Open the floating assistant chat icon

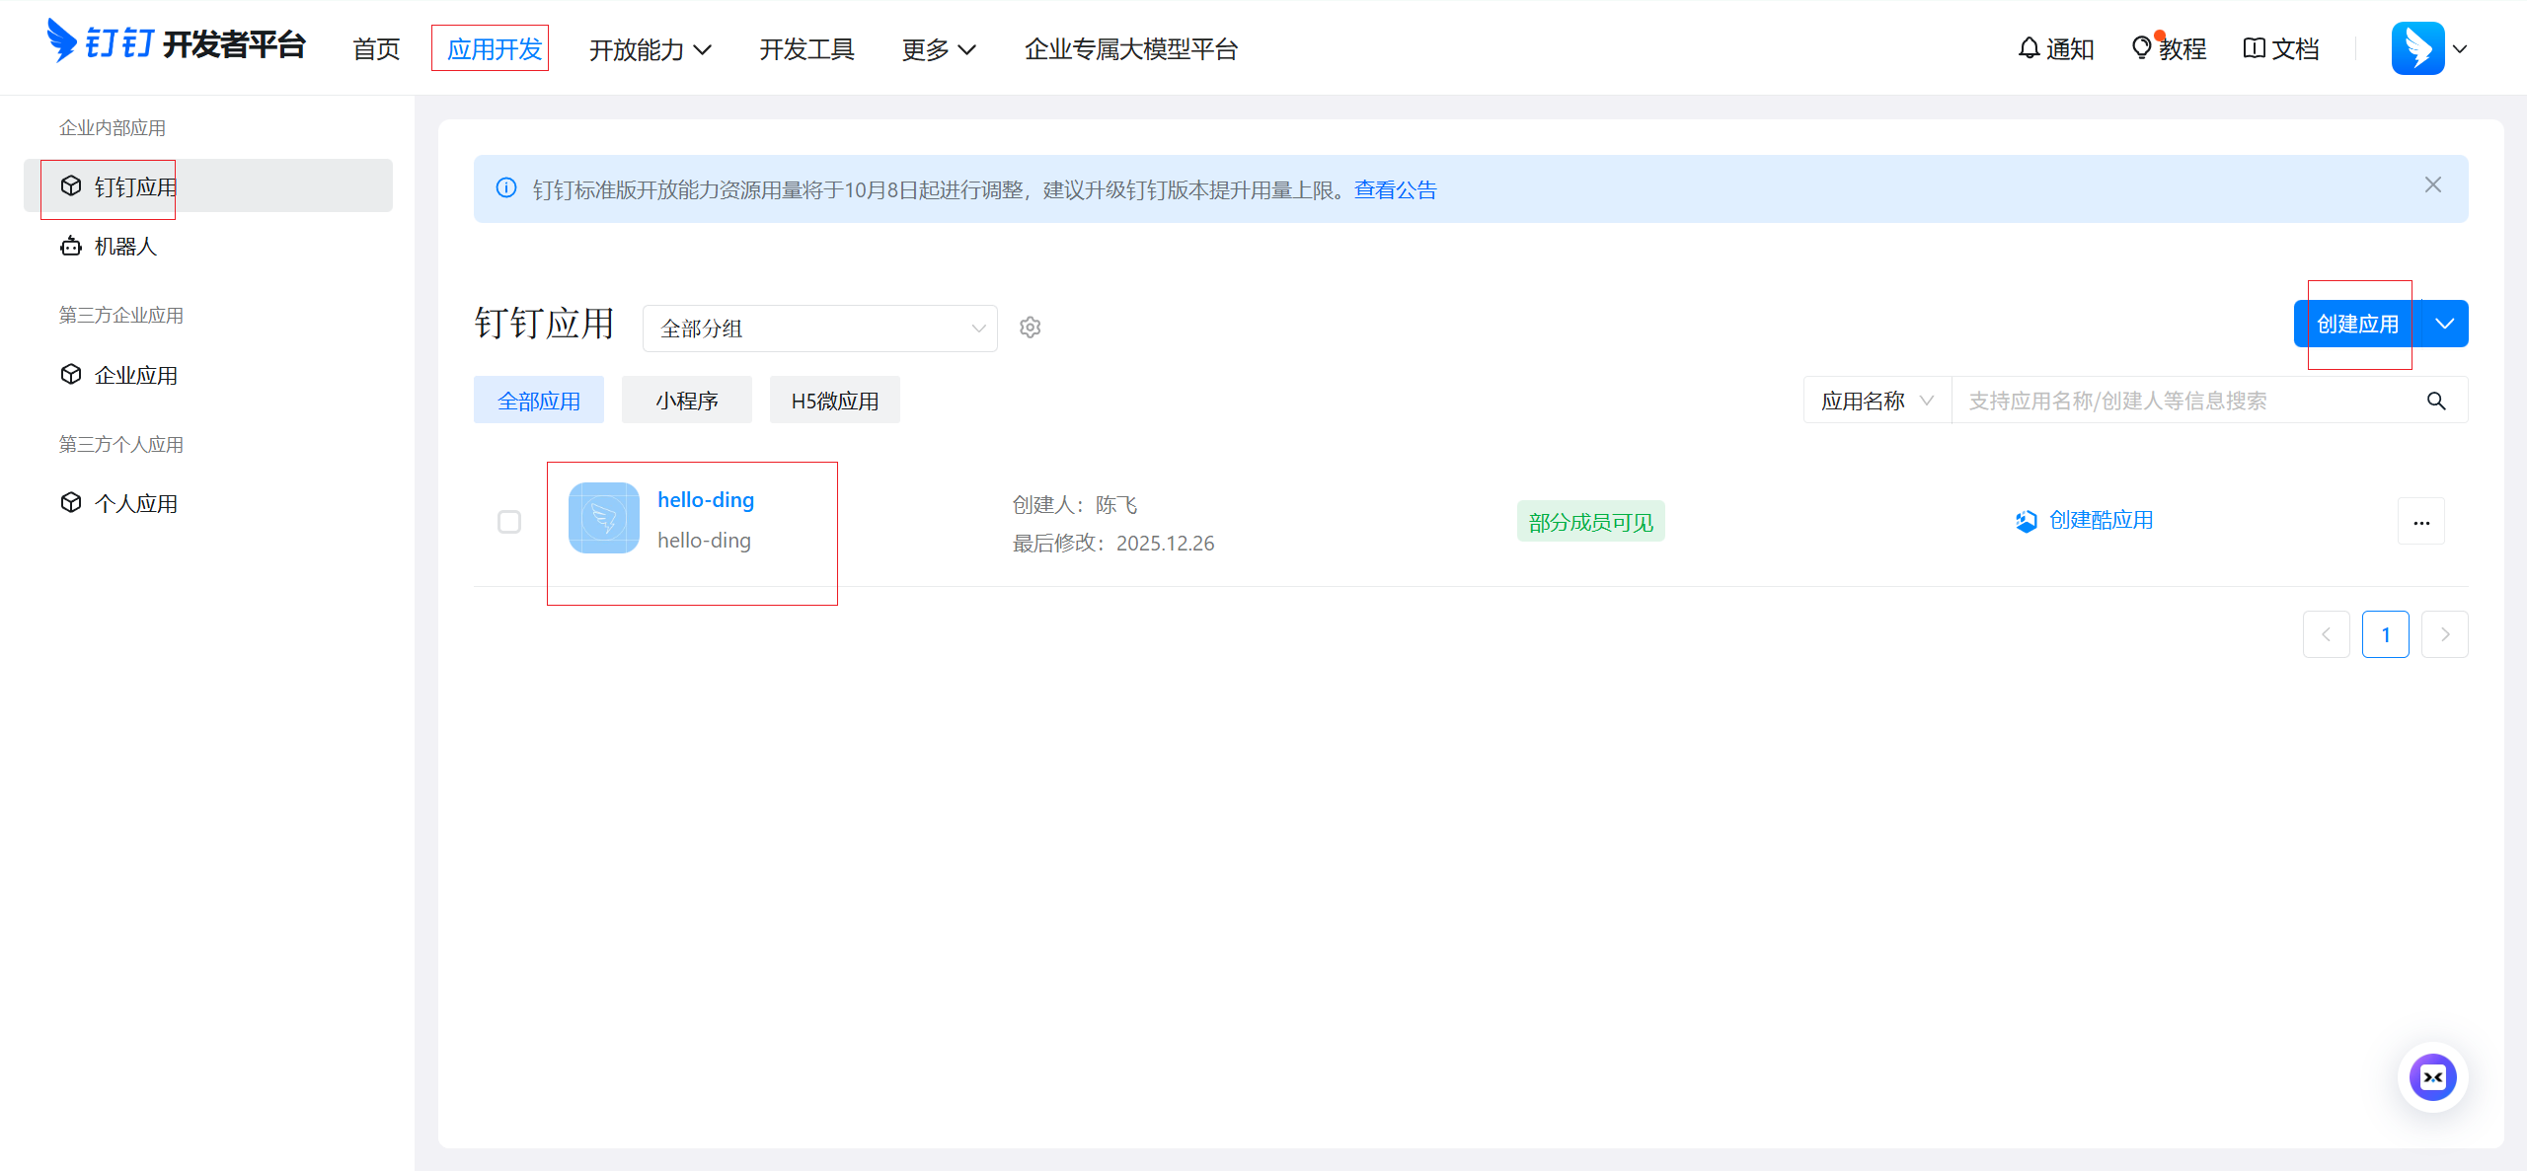2432,1077
